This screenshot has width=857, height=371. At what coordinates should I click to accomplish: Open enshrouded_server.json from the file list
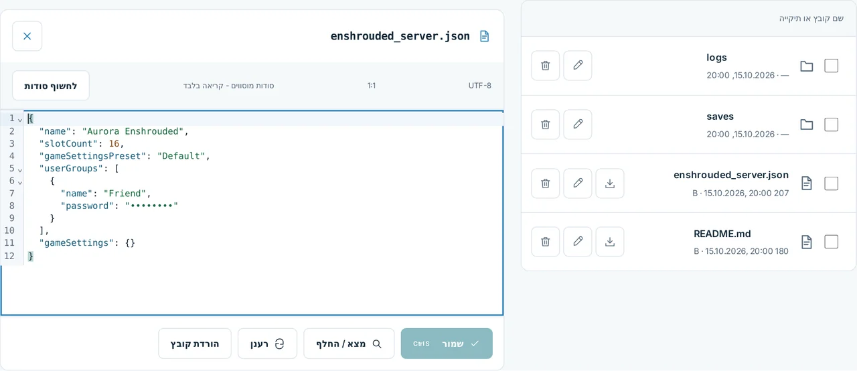731,175
